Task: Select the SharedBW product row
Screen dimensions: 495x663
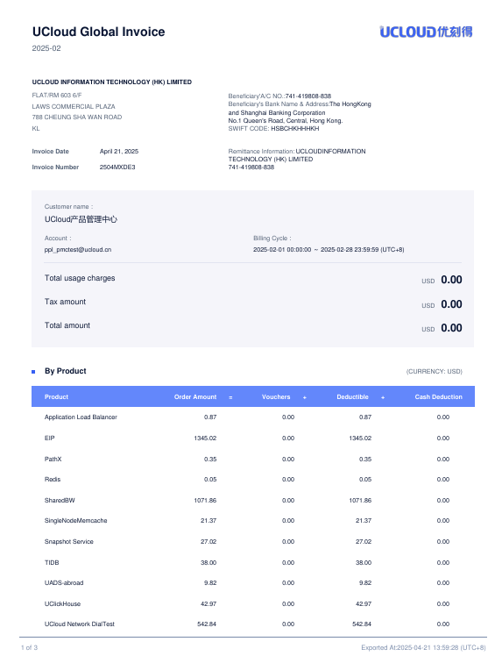Action: coord(253,500)
